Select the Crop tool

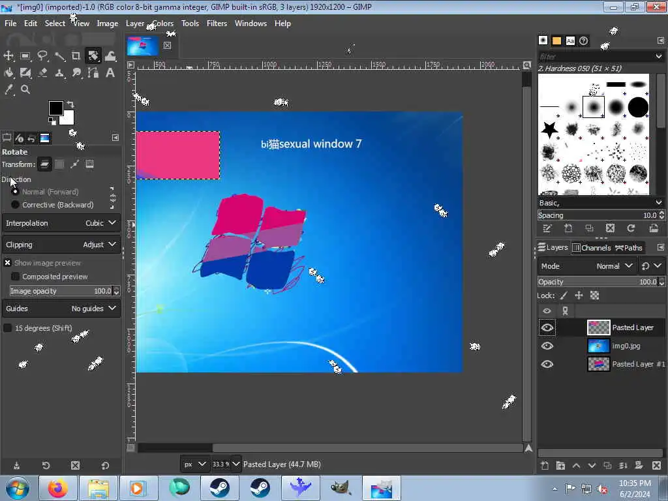click(x=76, y=56)
